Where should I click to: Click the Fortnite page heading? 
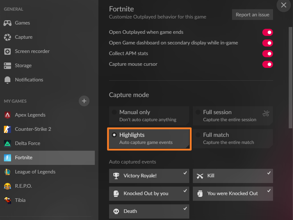[x=122, y=9]
